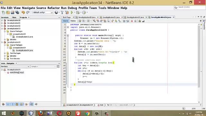This screenshot has width=206, height=116.
Task: Expand the JavaApplication31 project node
Action: (2, 23)
